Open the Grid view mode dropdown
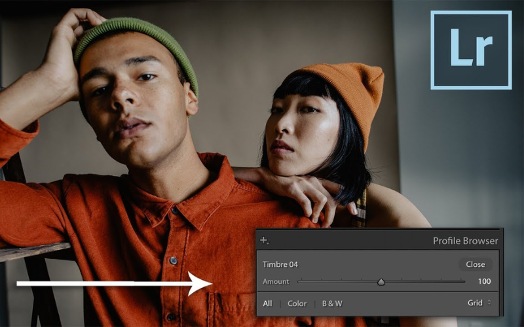The image size is (524, 327). [x=476, y=303]
